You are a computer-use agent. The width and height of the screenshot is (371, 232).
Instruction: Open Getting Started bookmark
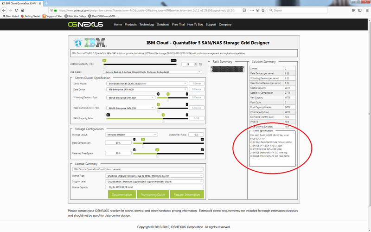coord(31,16)
